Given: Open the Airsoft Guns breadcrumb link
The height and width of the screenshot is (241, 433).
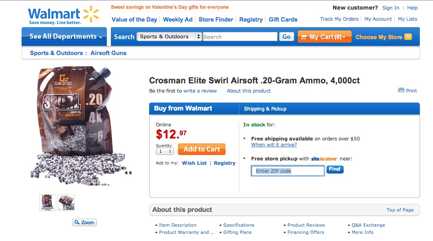Looking at the screenshot, I should click(108, 53).
